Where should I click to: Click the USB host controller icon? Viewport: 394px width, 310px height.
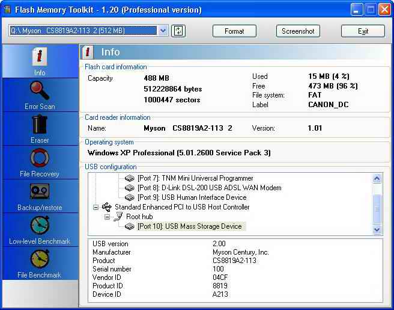coord(107,207)
